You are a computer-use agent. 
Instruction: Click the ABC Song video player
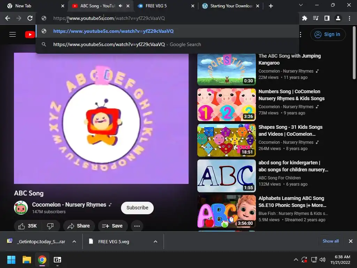click(101, 118)
